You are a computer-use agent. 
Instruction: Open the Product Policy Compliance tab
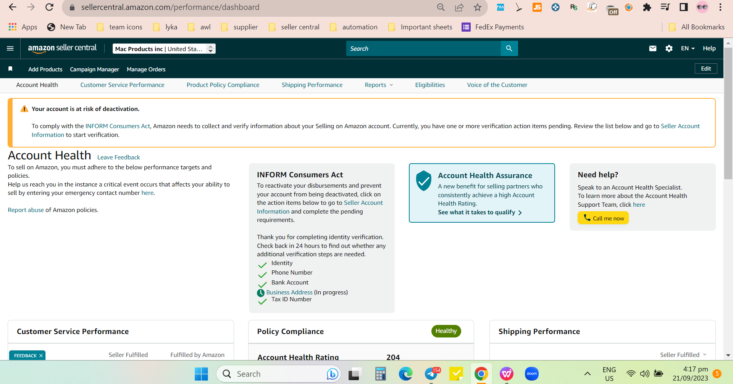[223, 85]
